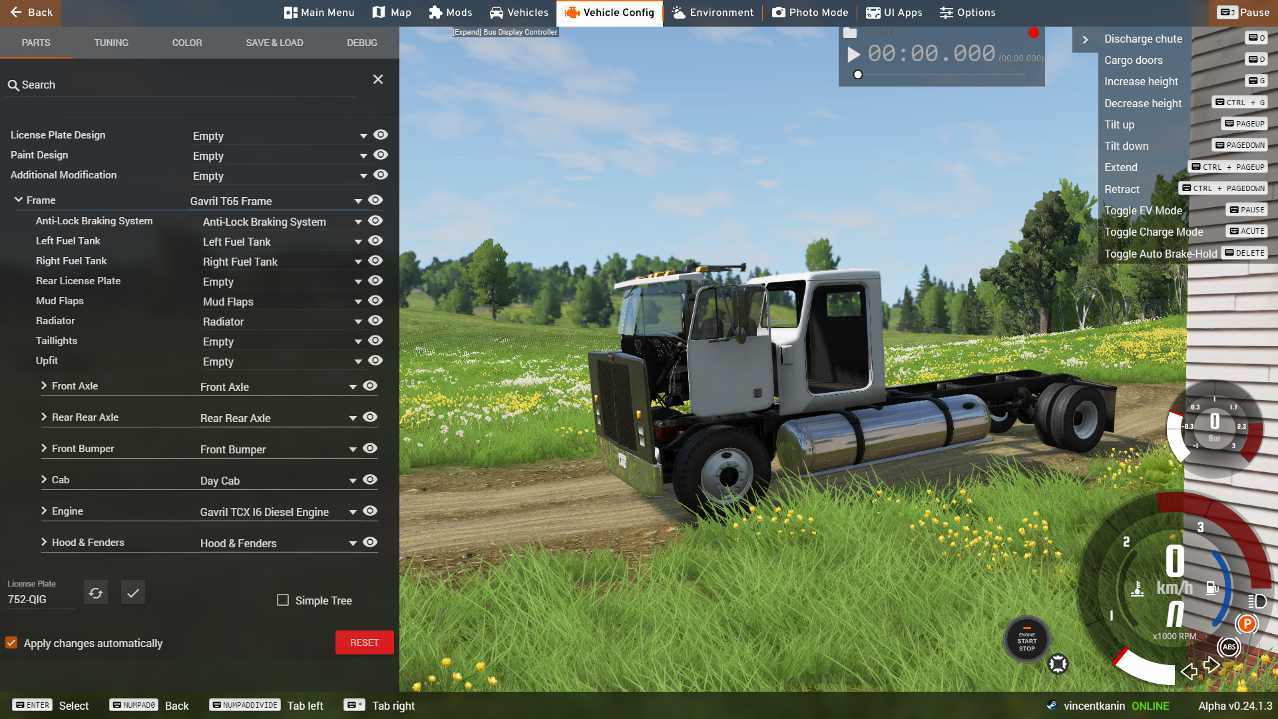Click the left turn signal arrow
The image size is (1278, 719).
click(x=1189, y=671)
